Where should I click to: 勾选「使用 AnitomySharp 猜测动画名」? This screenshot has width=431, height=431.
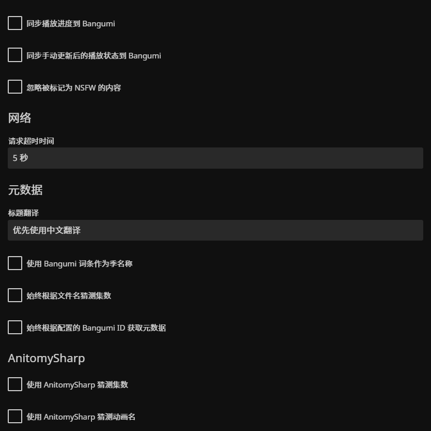(14, 416)
